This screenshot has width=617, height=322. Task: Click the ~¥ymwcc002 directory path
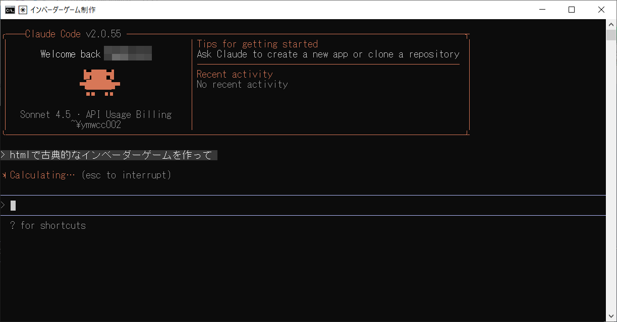tap(96, 125)
